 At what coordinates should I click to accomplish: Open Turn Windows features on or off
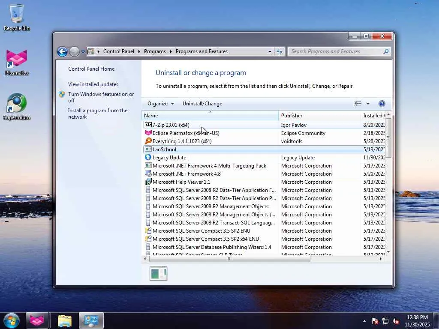[x=101, y=97]
